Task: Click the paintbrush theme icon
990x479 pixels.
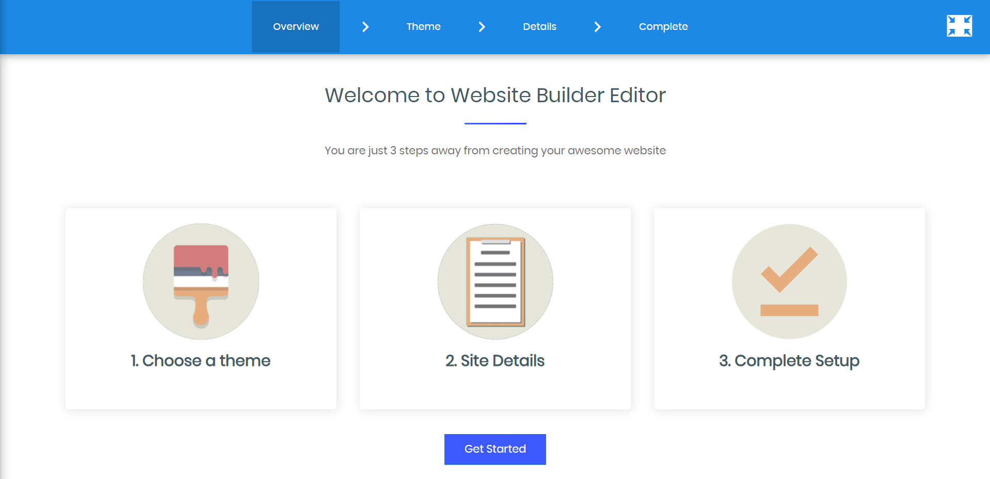Action: click(x=201, y=281)
